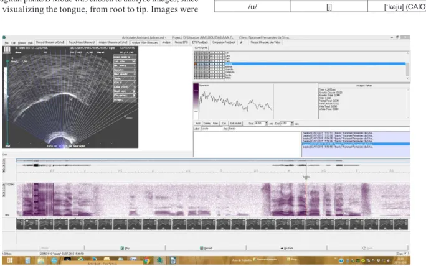Click the Record button
426x266 pixels.
[206, 248]
